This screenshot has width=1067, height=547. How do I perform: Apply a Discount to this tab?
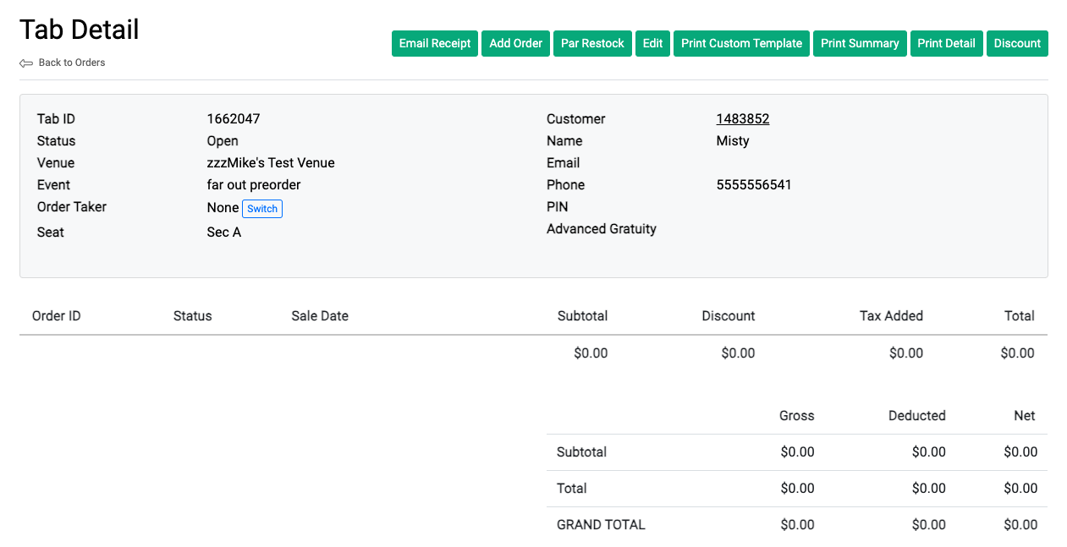pos(1017,43)
